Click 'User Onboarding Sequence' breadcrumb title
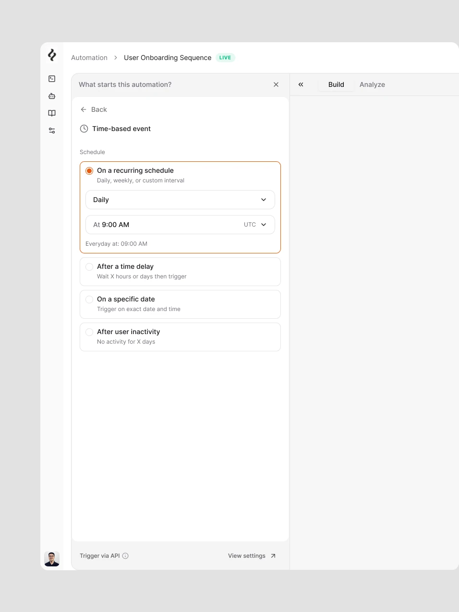459x612 pixels. pyautogui.click(x=168, y=58)
